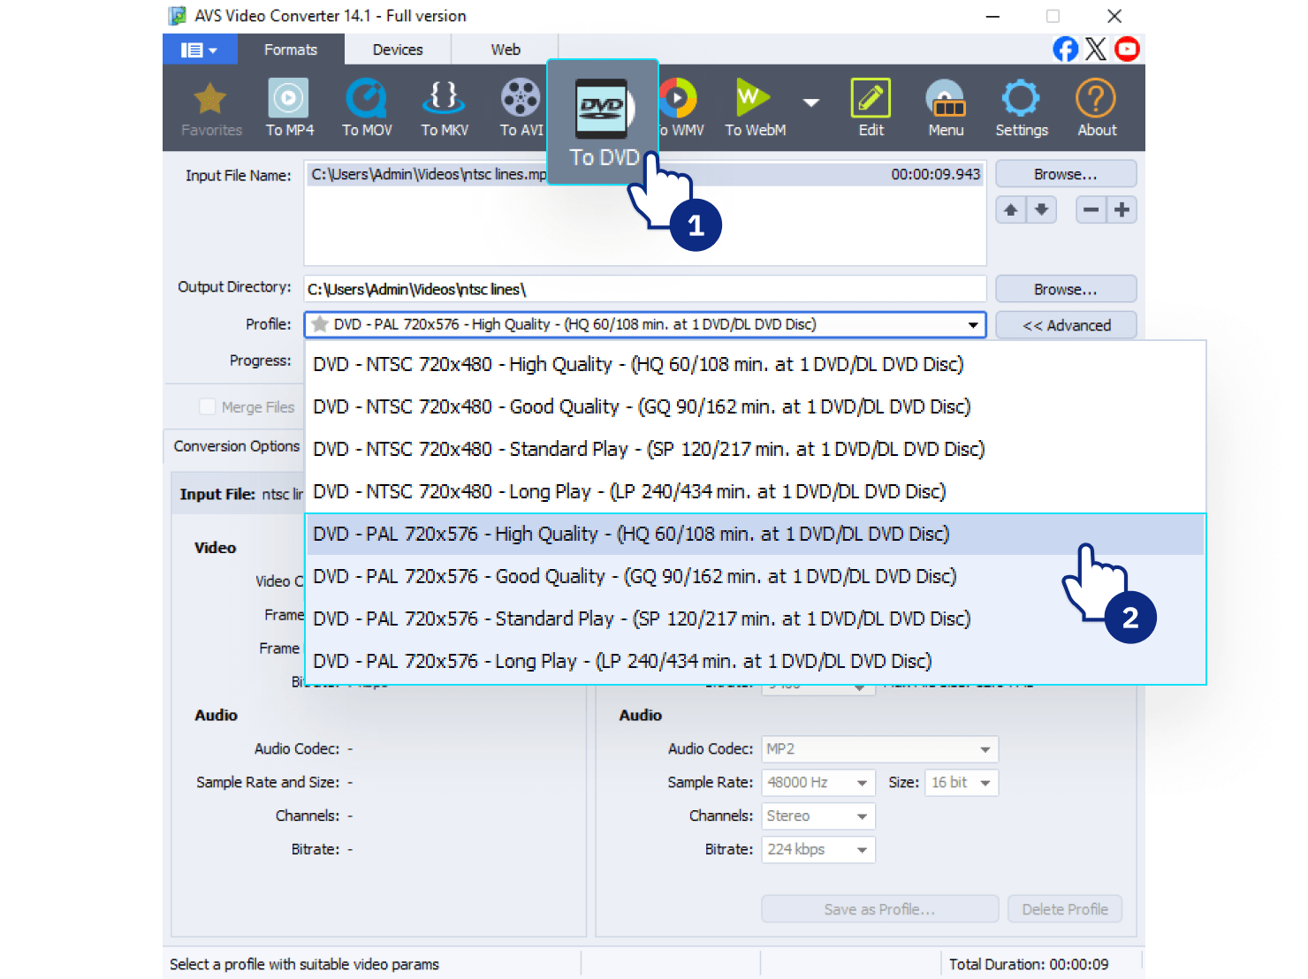Click the Advanced button
This screenshot has width=1308, height=979.
[x=1065, y=325]
